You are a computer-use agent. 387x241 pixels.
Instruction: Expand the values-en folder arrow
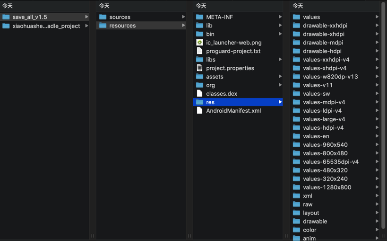pyautogui.click(x=377, y=136)
